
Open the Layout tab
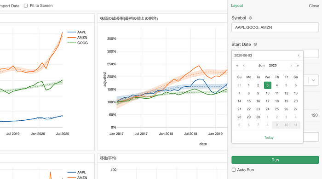click(237, 6)
